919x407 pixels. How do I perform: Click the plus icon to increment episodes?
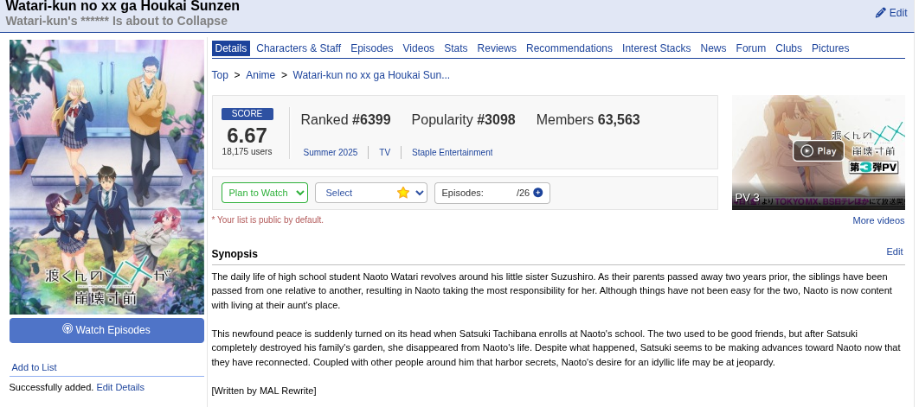(x=538, y=193)
